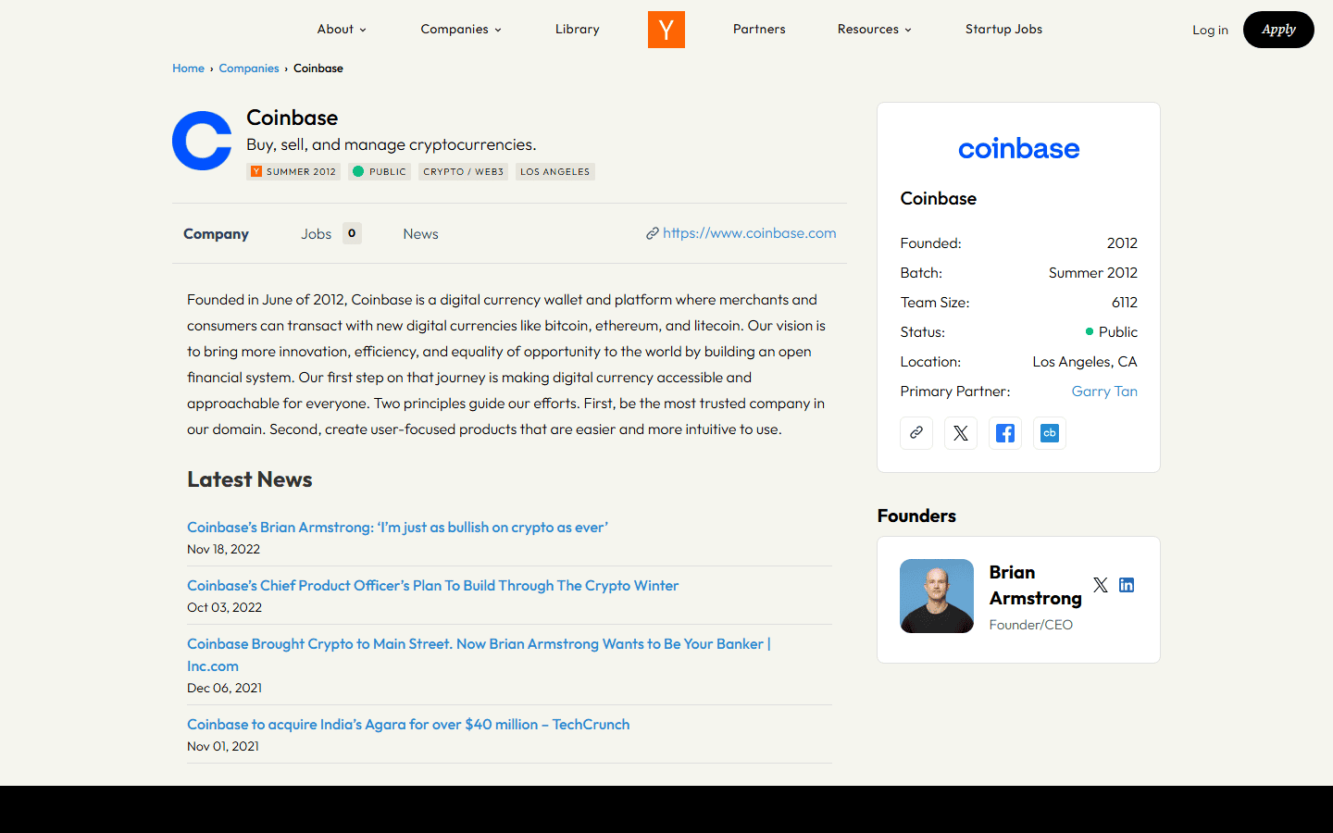Open the Partners page
The width and height of the screenshot is (1333, 833).
click(x=759, y=30)
